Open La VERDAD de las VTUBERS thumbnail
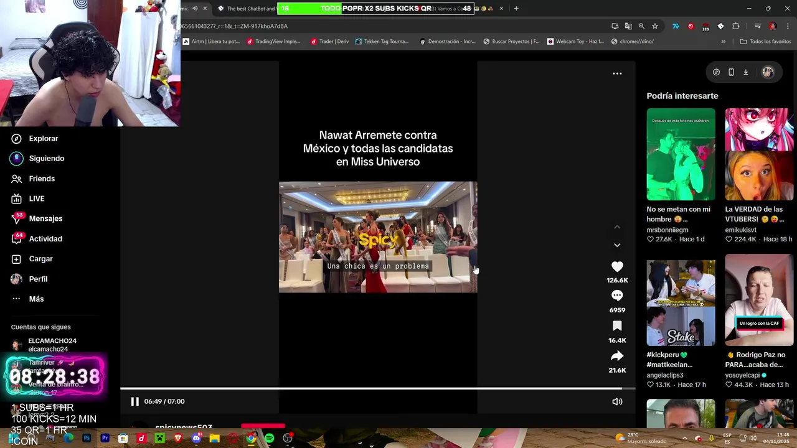Viewport: 797px width, 448px height. point(759,154)
